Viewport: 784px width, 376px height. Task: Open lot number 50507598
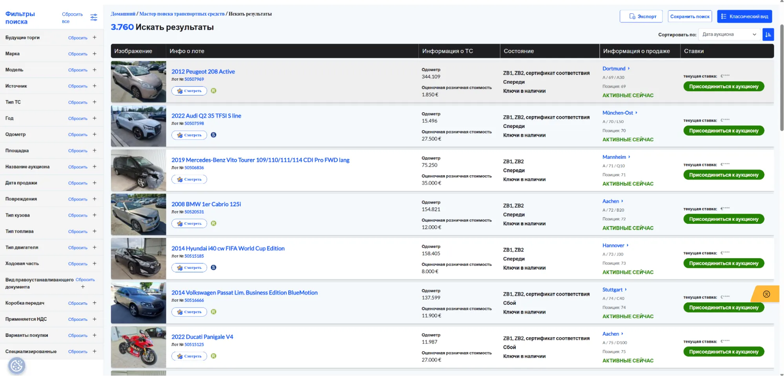pyautogui.click(x=194, y=124)
